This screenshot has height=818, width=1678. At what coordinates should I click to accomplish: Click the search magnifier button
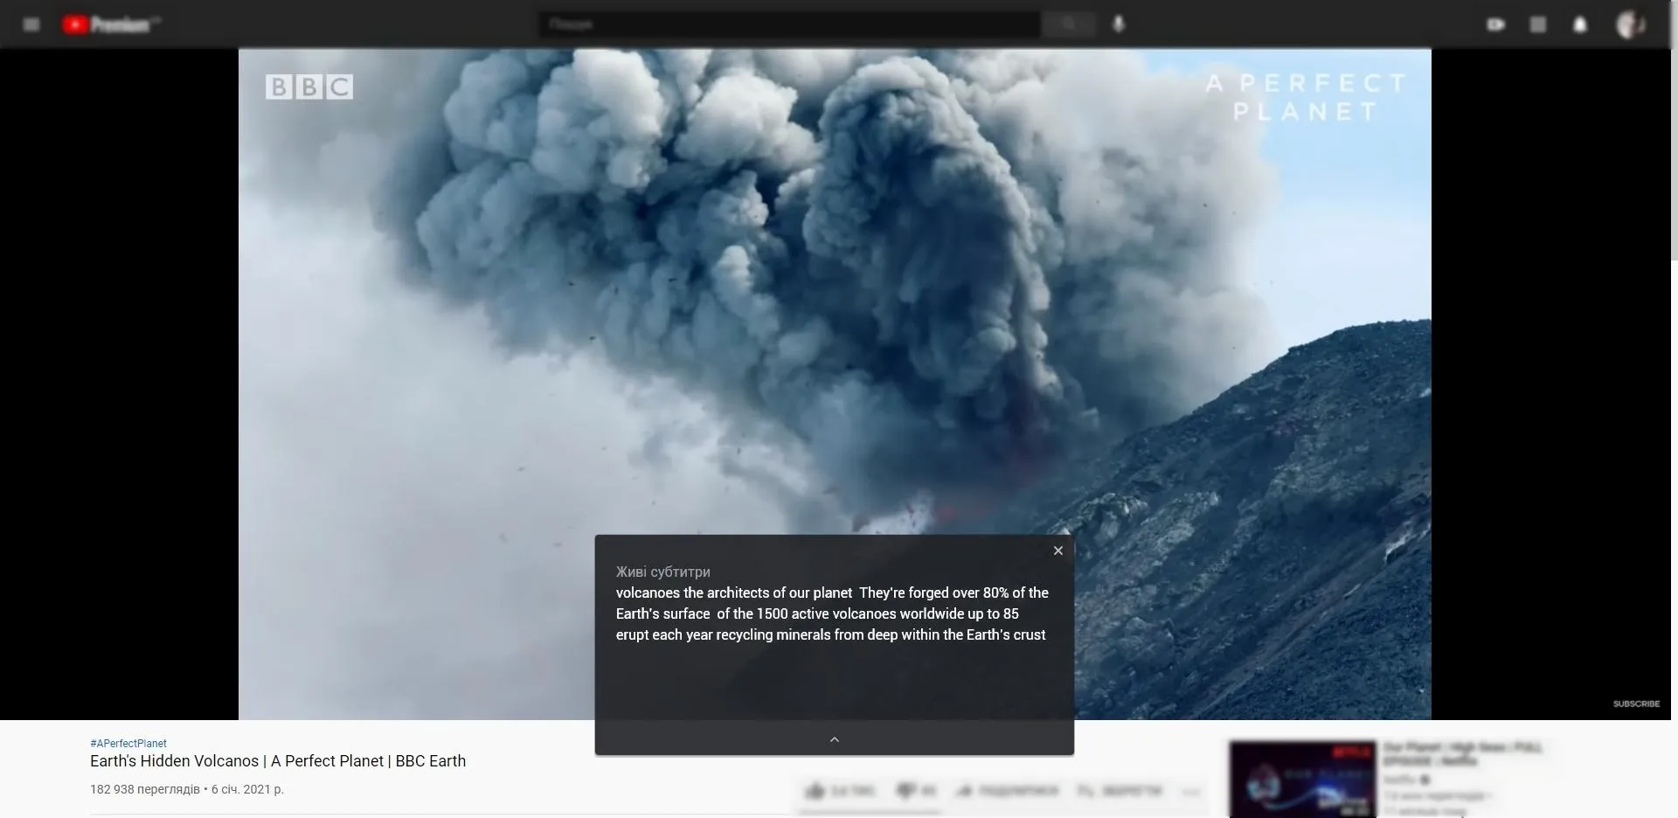point(1068,24)
